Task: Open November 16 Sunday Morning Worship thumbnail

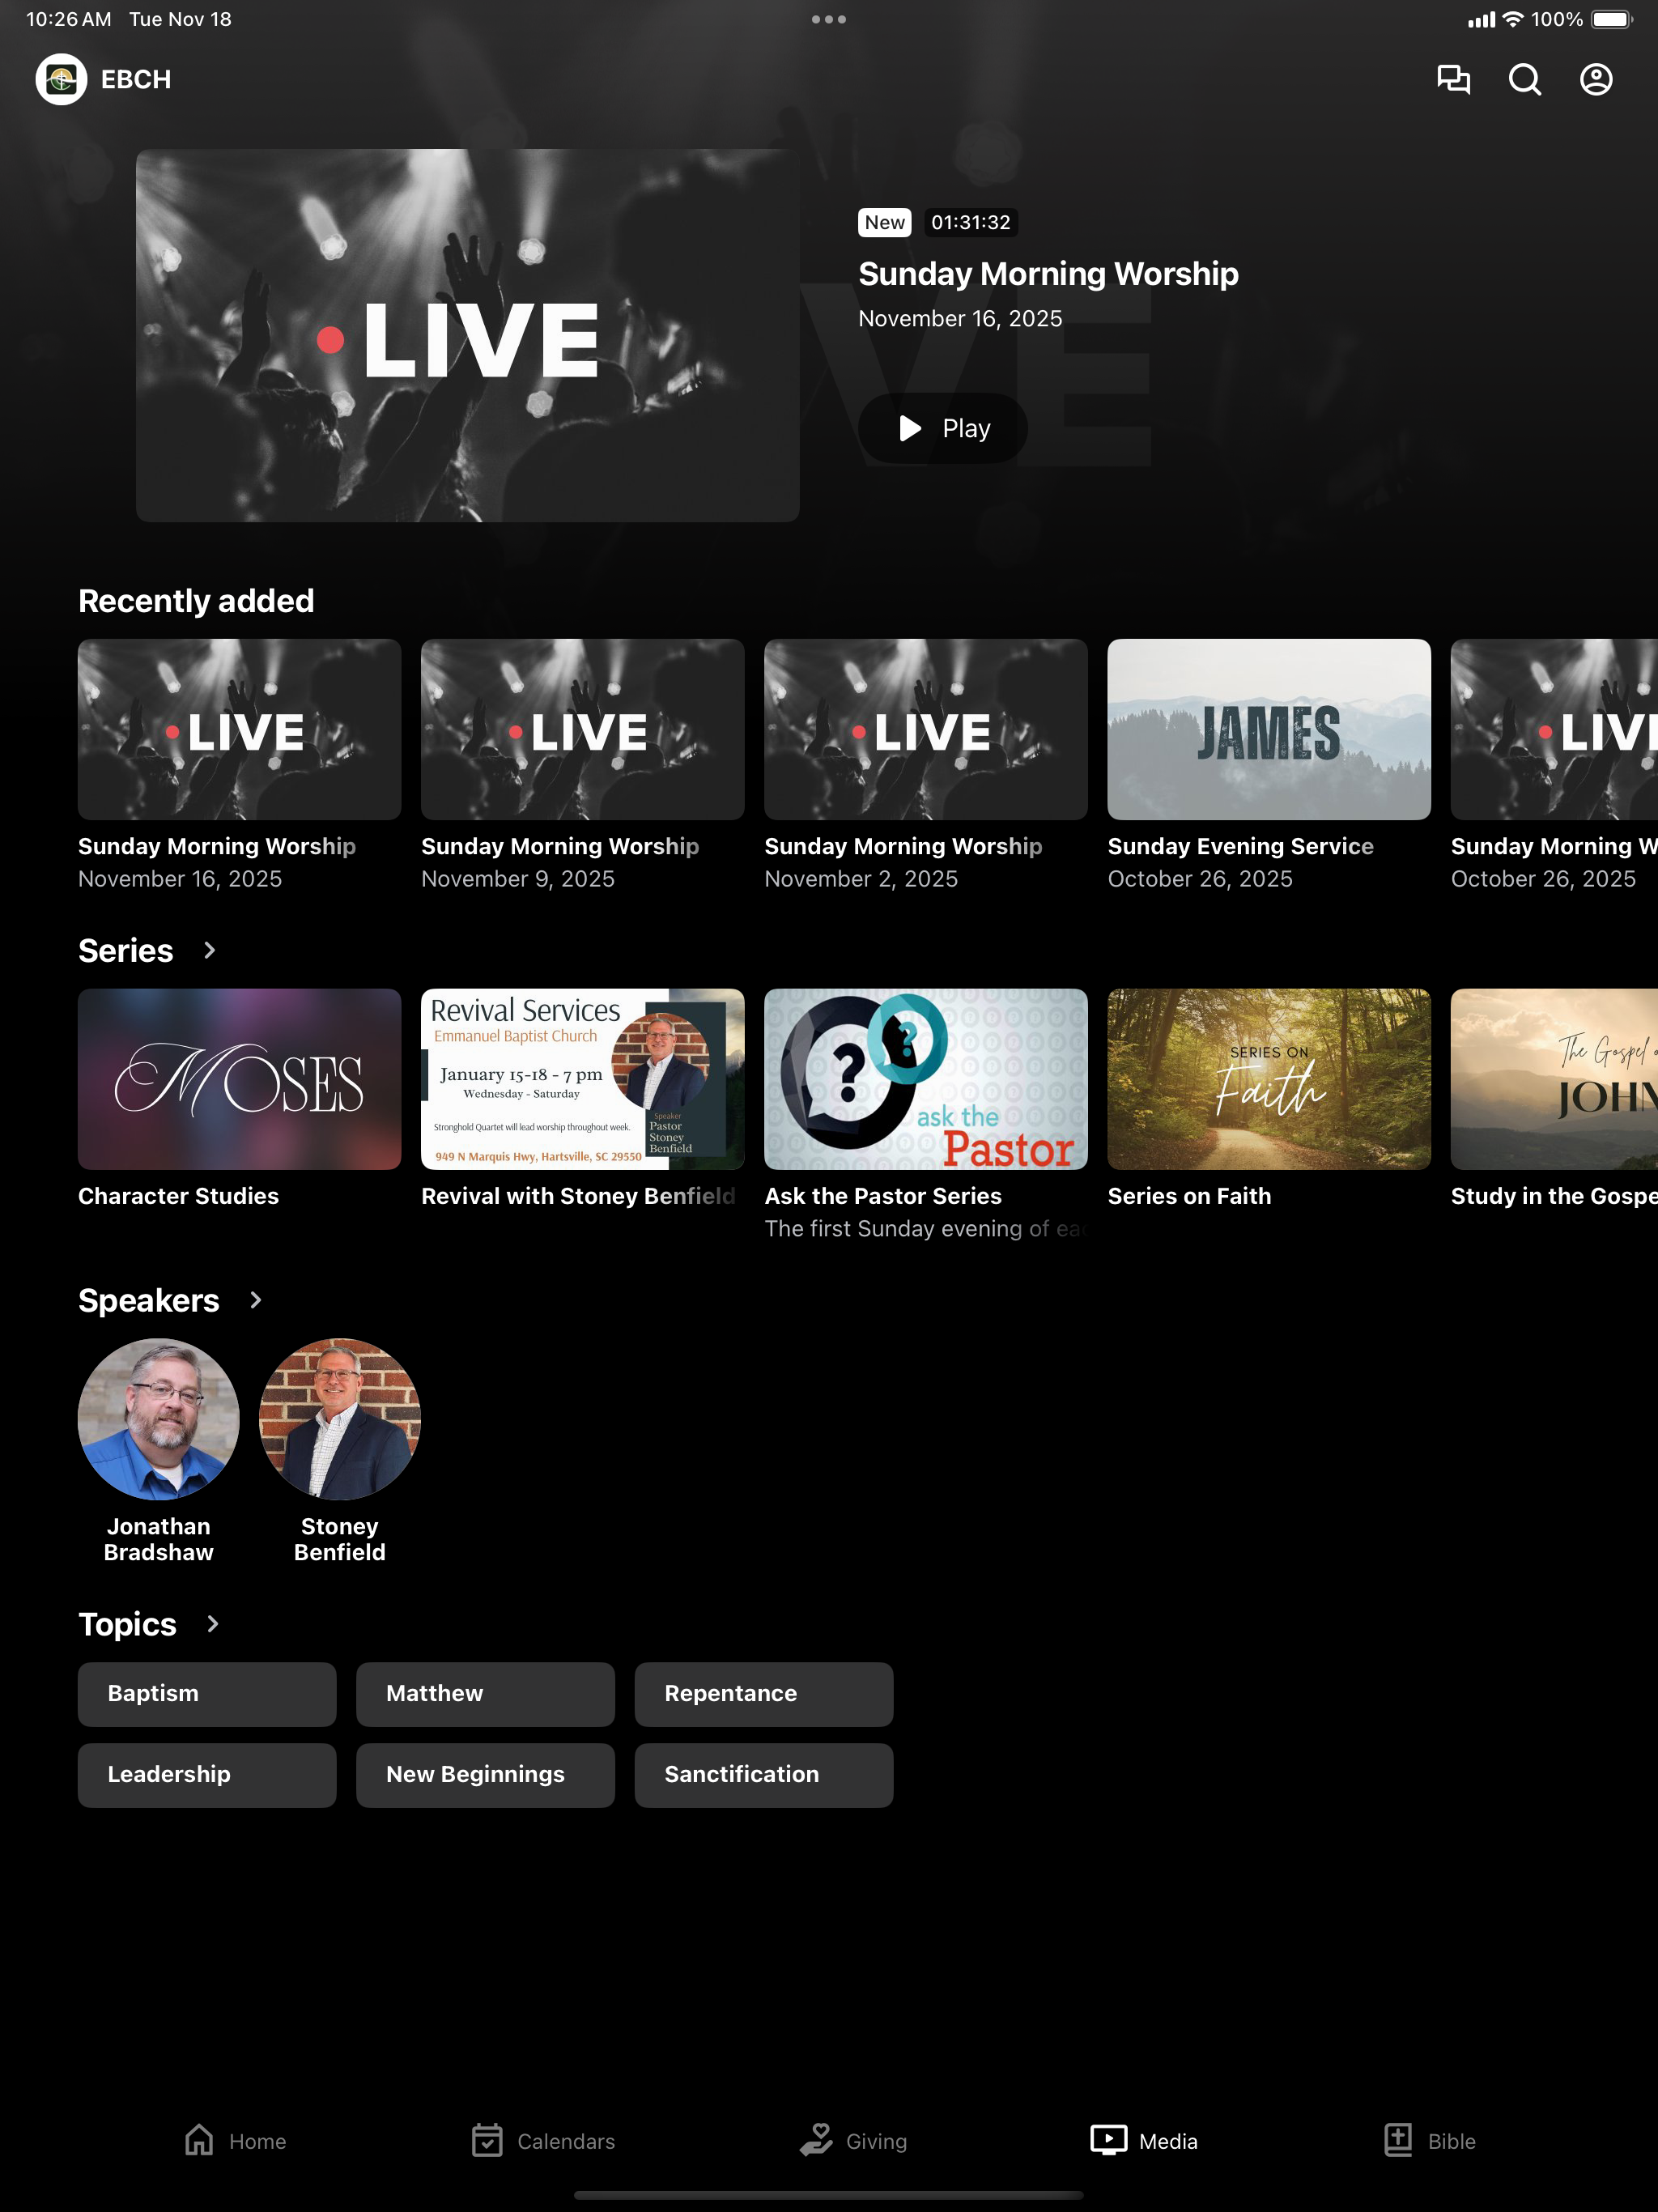Action: (239, 729)
